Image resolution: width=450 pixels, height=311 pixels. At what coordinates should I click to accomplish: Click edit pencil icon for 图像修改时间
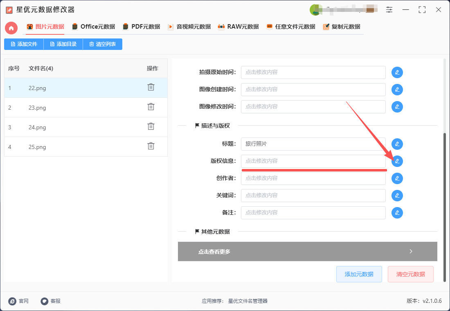tap(397, 107)
